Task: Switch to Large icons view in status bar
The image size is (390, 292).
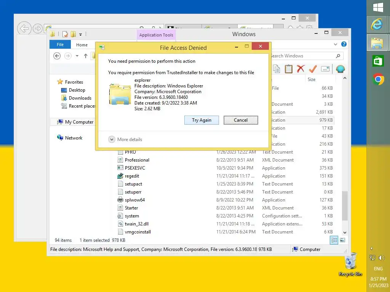Action: pos(342,240)
